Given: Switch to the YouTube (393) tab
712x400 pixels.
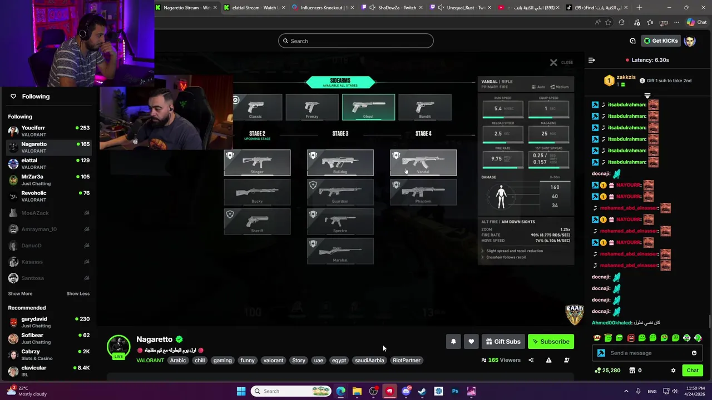Looking at the screenshot, I should pos(528,8).
